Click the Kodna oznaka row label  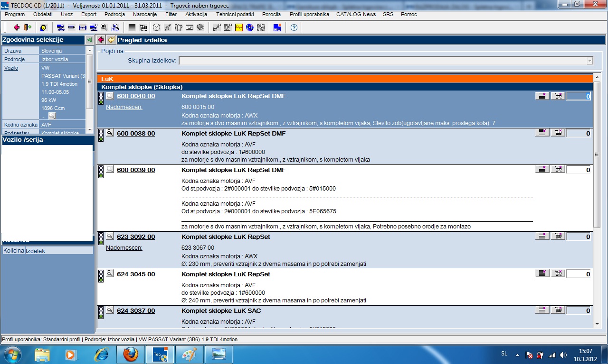(20, 125)
